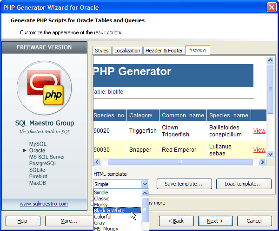Proceed with the Next button
The width and height of the screenshot is (279, 231).
(215, 221)
